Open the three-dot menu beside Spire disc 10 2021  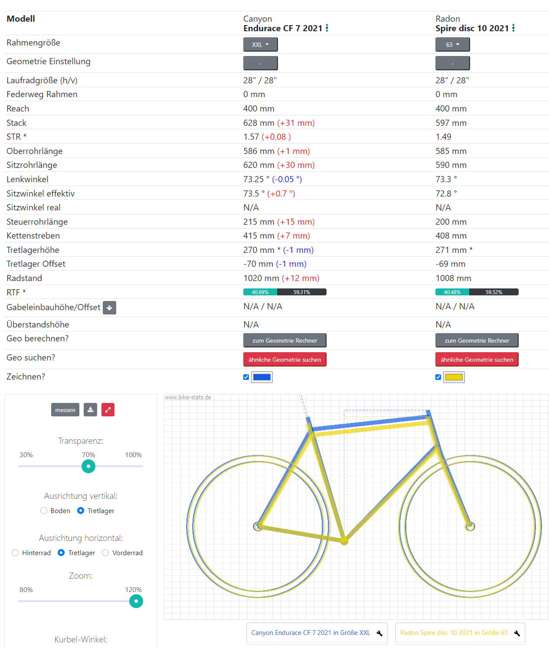[x=513, y=28]
